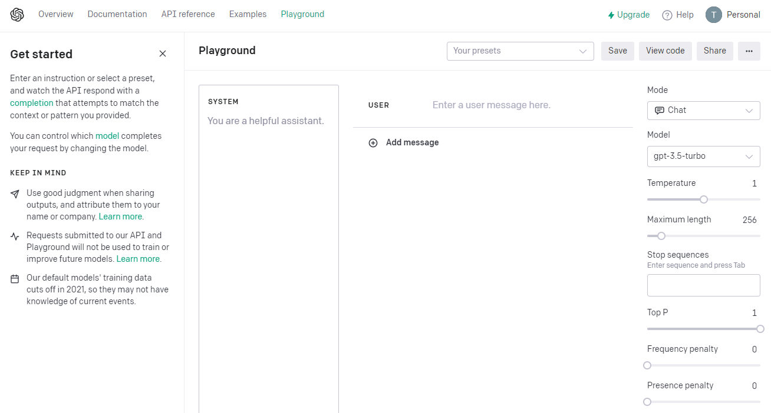Go to the Documentation tab

117,14
